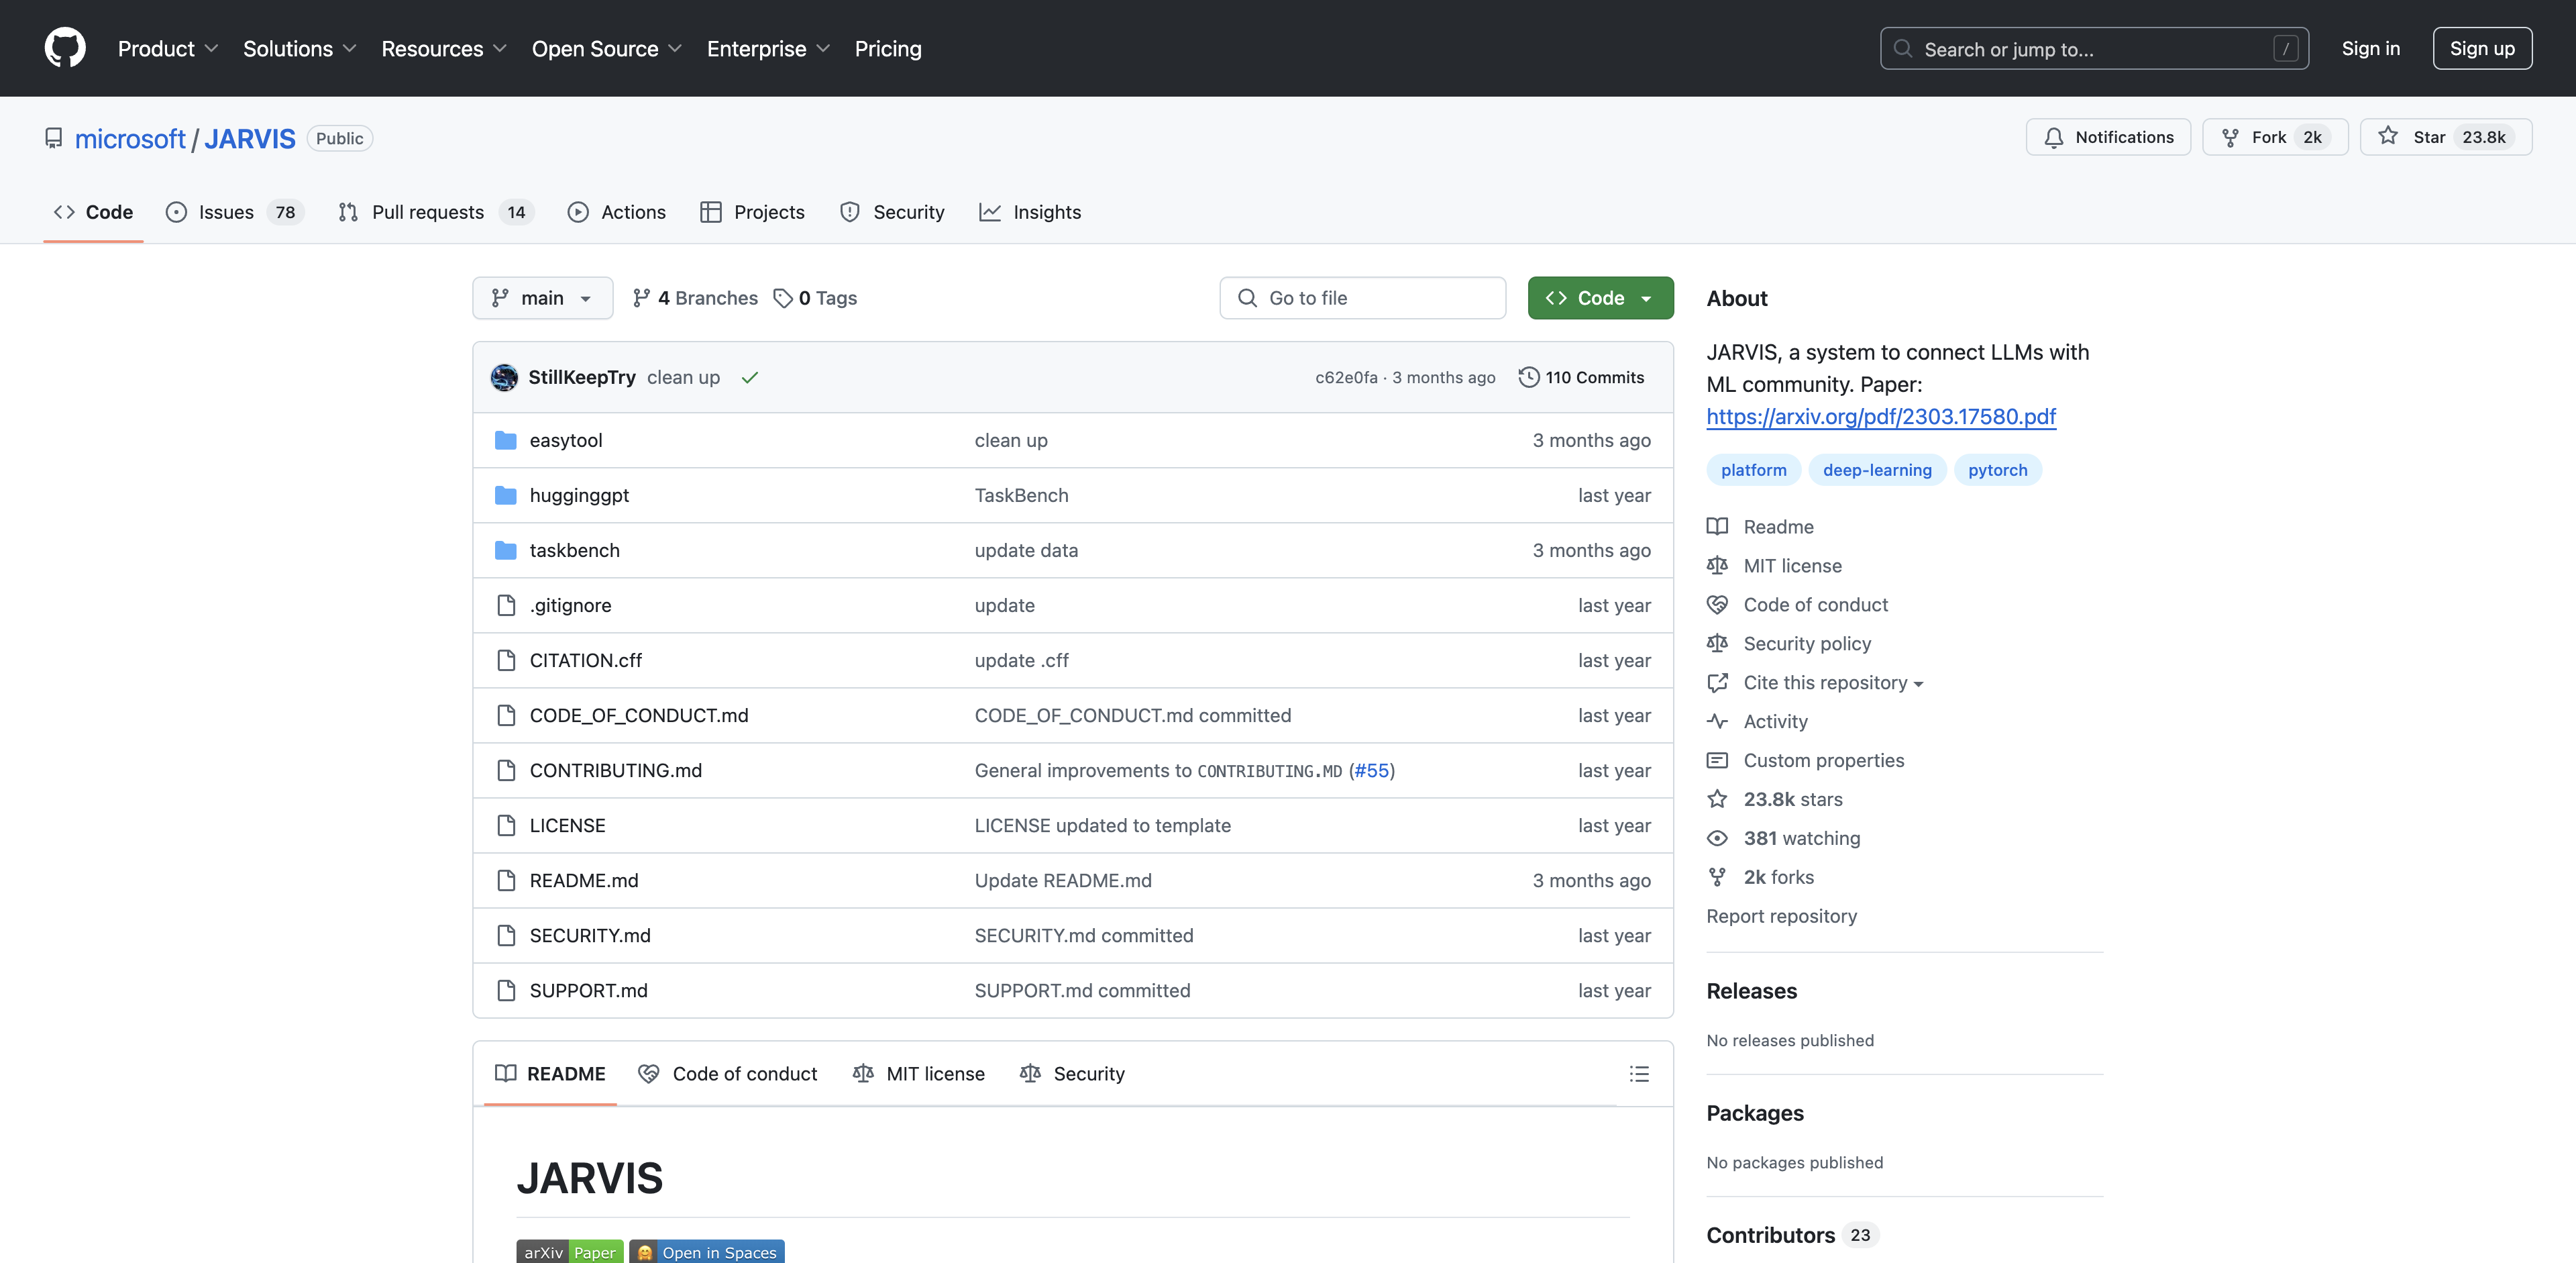Screen dimensions: 2576x1263
Task: Open the Insights tab
Action: coord(1030,212)
